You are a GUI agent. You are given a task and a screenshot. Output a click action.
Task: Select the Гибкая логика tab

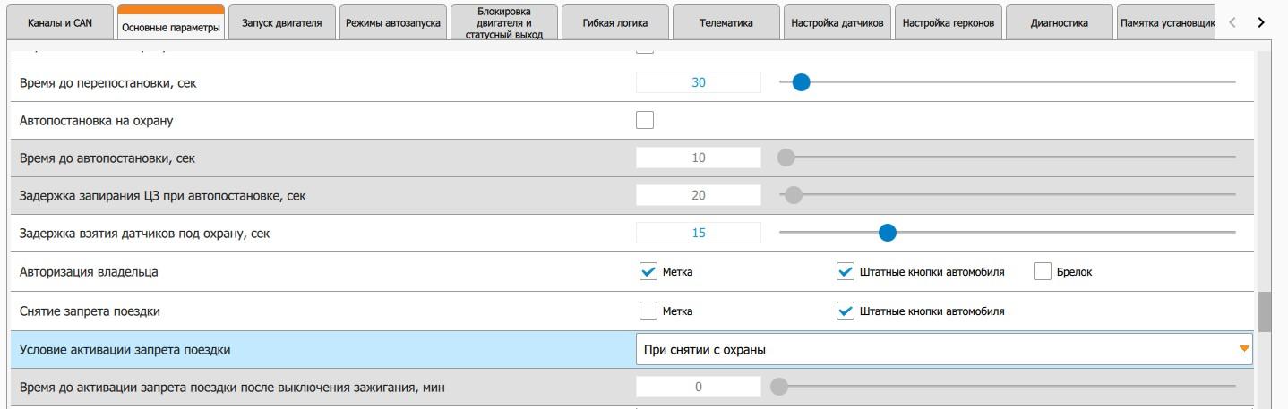614,22
